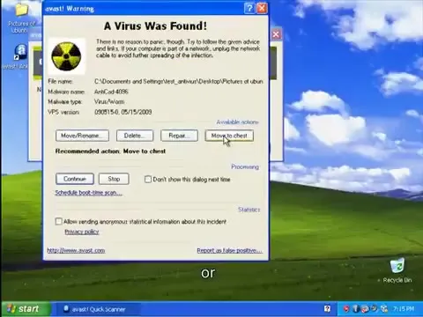Click the VPS version value 090515-0
This screenshot has height=317, width=423.
point(123,112)
